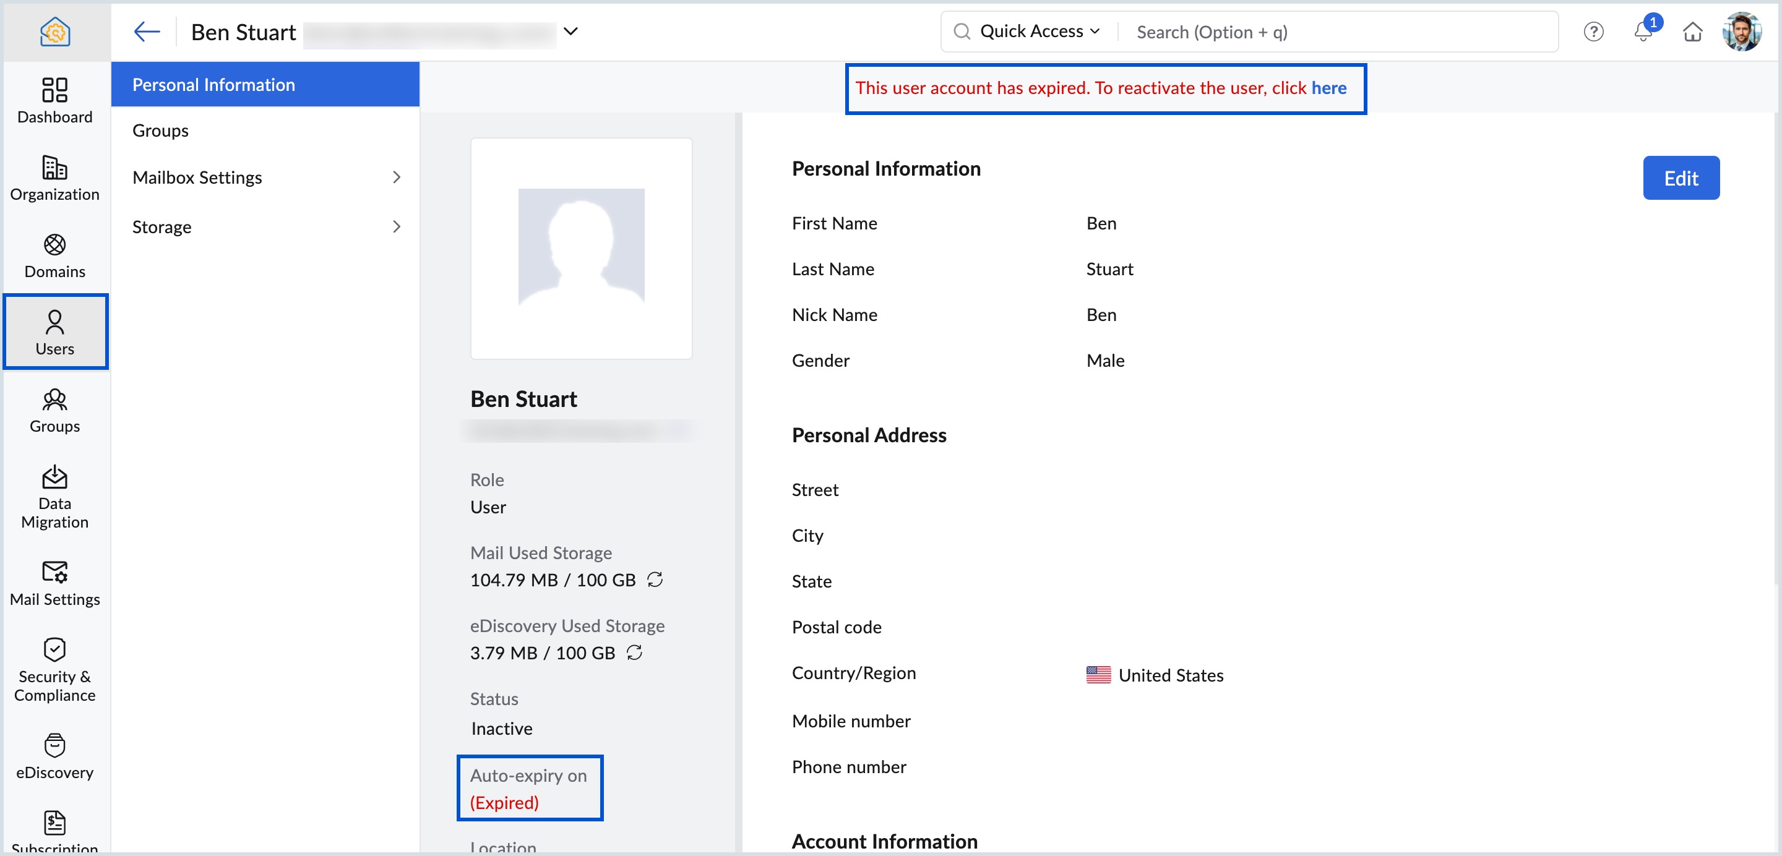Open Security & Compliance section

(x=54, y=669)
